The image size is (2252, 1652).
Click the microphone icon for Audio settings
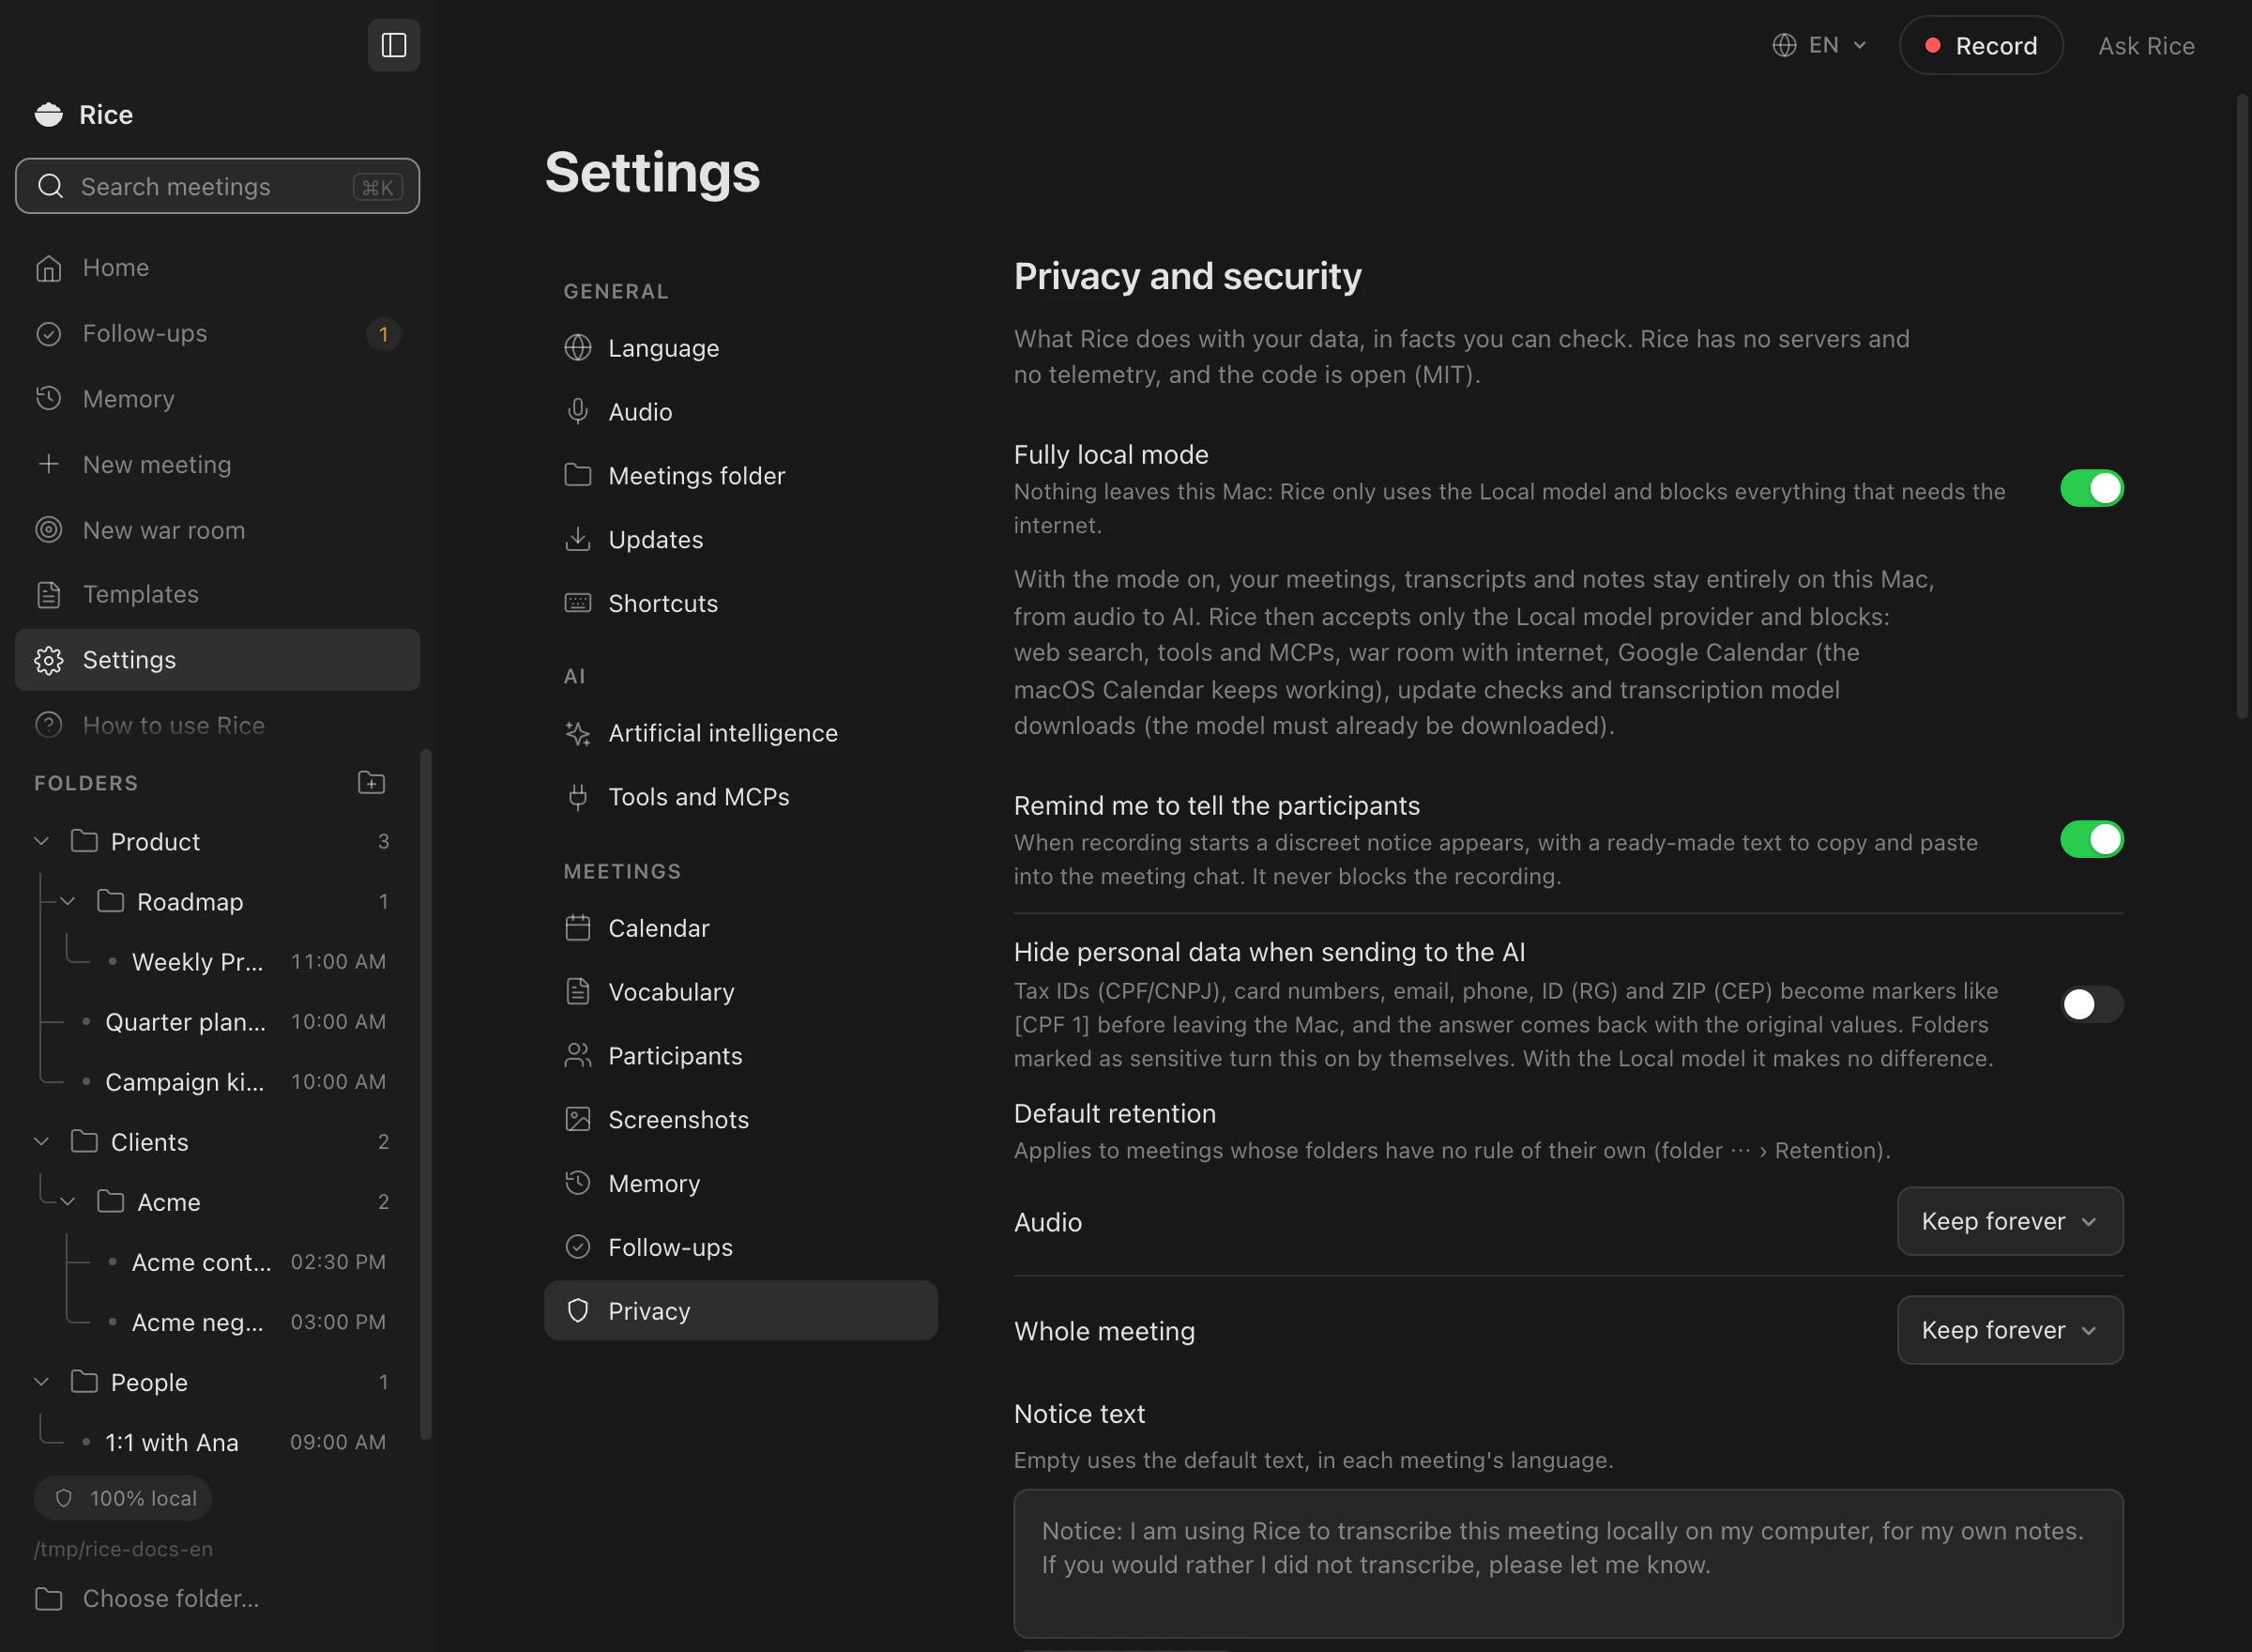[x=578, y=412]
